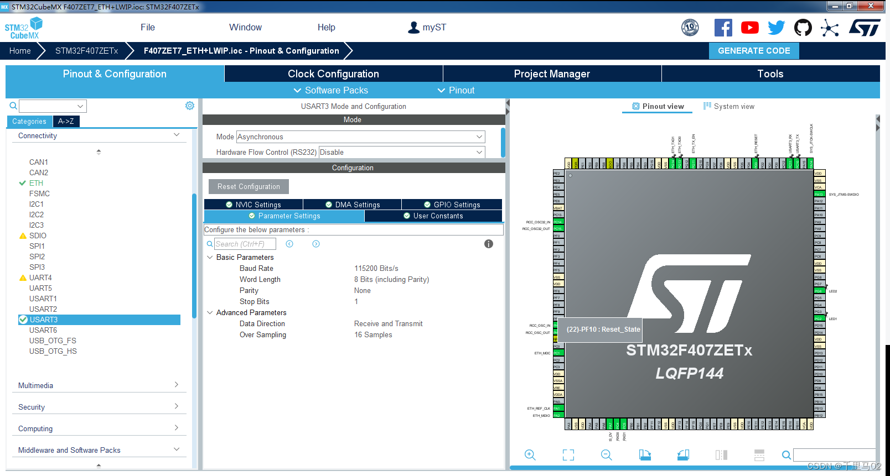This screenshot has width=890, height=476.
Task: Switch to Clock Configuration tab
Action: (x=333, y=74)
